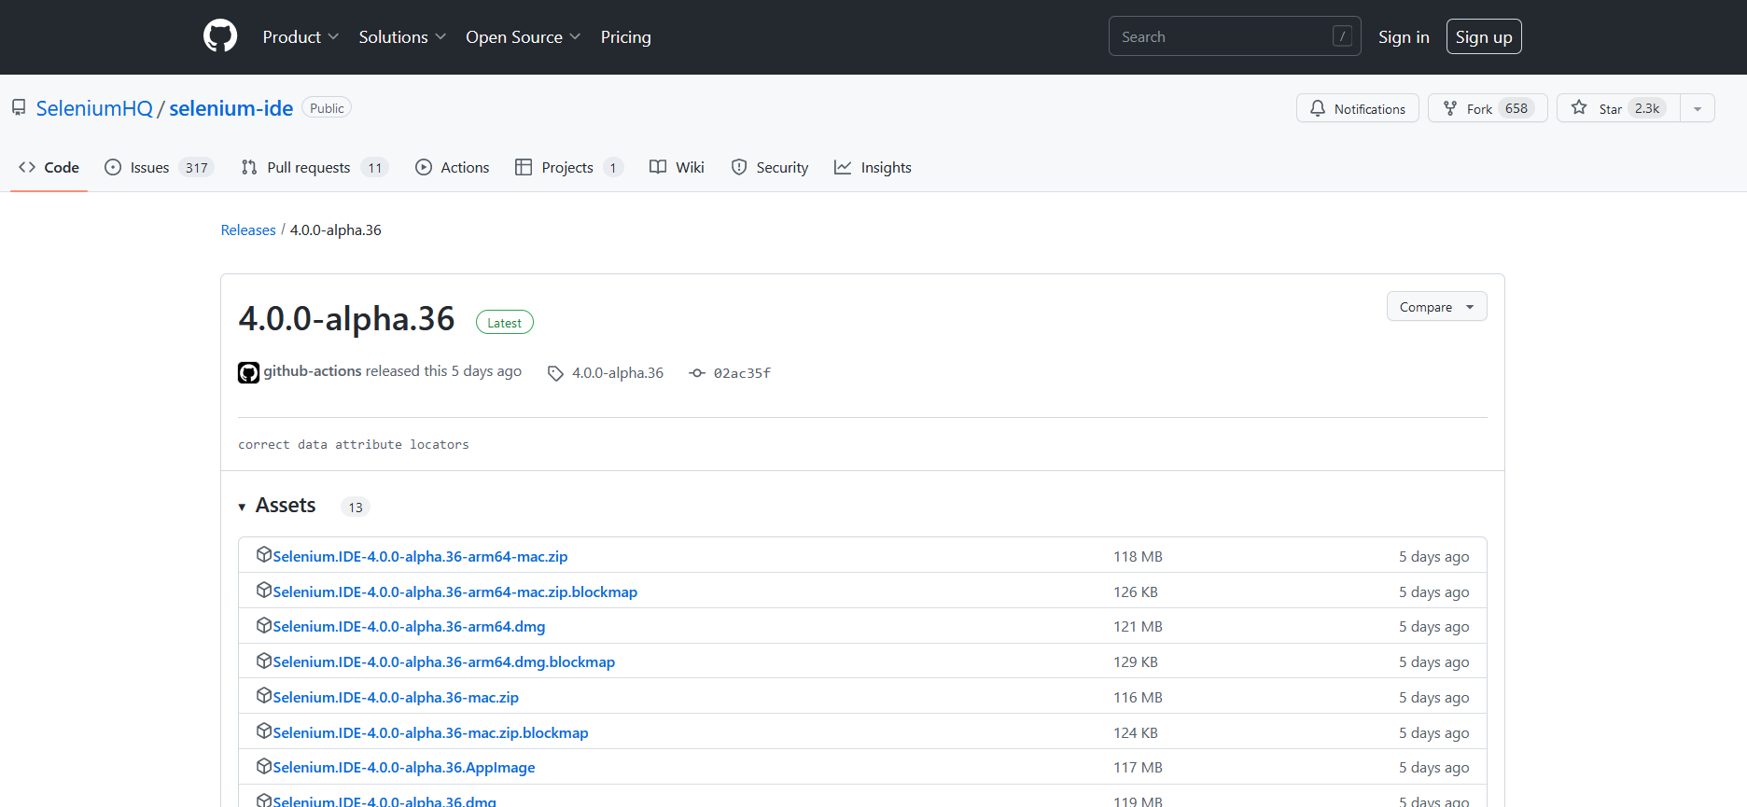This screenshot has width=1747, height=807.
Task: Collapse the Assets section triangle
Action: pos(242,507)
